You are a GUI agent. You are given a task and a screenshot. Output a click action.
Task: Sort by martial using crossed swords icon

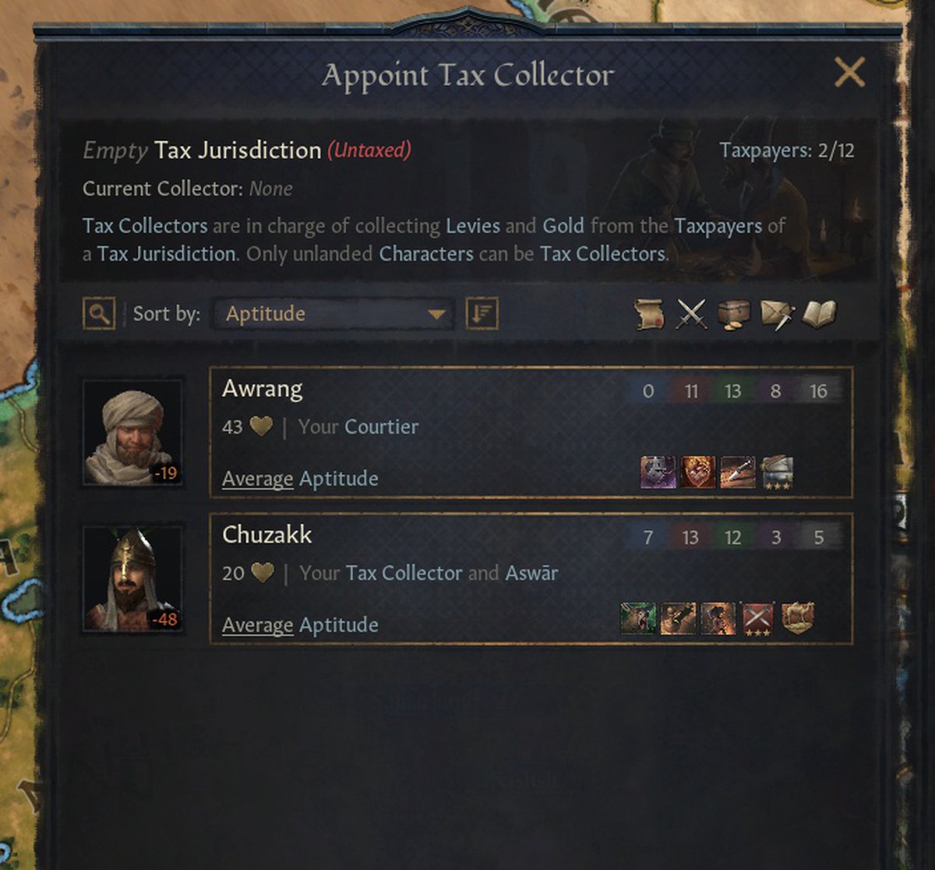click(691, 314)
